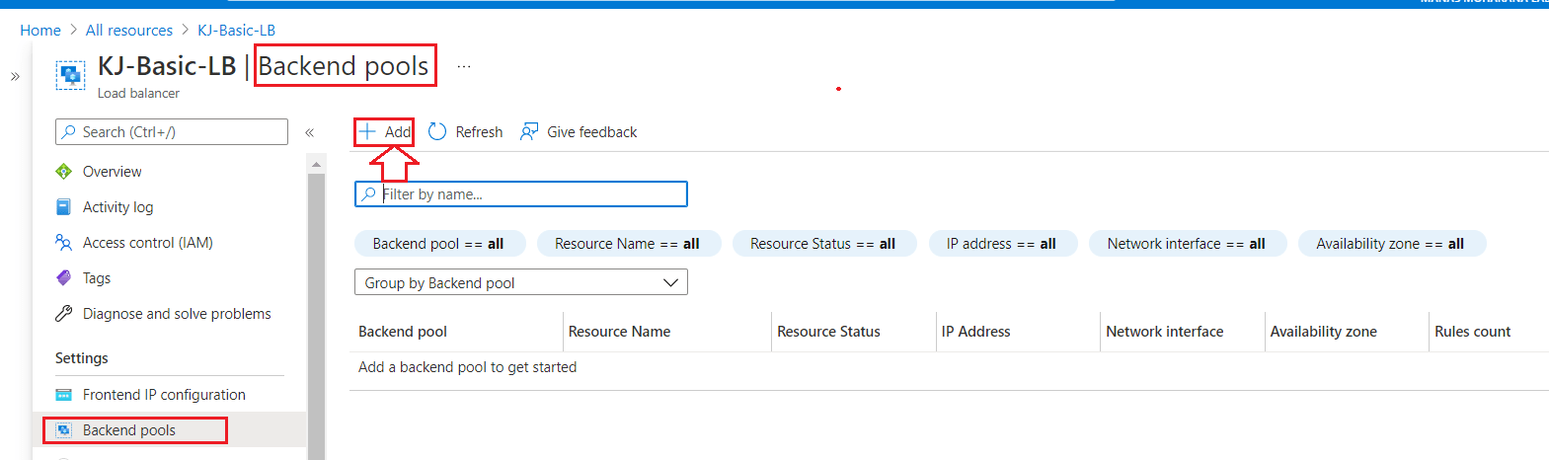The height and width of the screenshot is (460, 1549).
Task: Click 'Add a backend pool to get started'
Action: click(468, 367)
